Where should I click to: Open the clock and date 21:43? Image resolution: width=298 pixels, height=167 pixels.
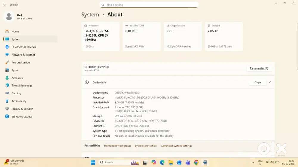point(288,163)
